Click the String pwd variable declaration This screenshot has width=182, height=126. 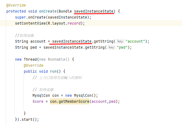[x=26, y=47]
